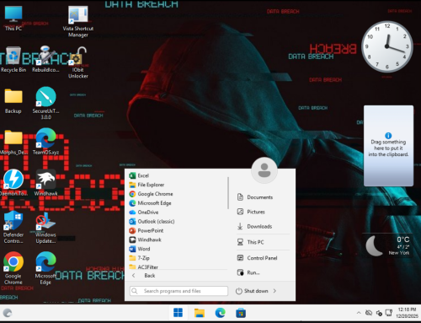This screenshot has height=323, width=421.
Task: Open the IObit Unlocker desktop icon
Action: coord(78,62)
